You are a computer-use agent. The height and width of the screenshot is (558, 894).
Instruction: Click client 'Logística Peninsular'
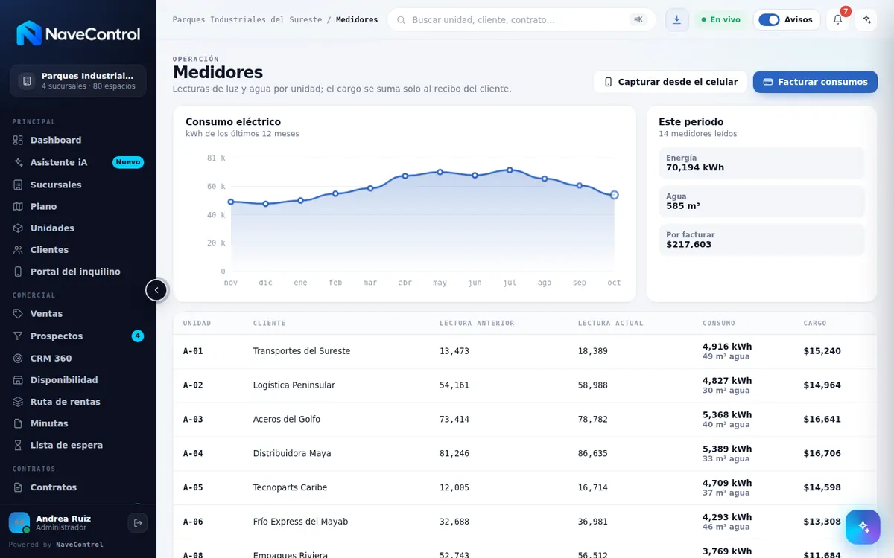coord(294,385)
